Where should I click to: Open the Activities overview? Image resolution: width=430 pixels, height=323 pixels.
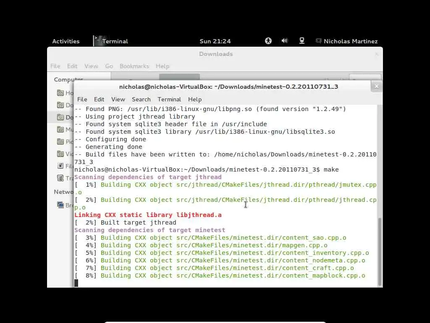(66, 41)
